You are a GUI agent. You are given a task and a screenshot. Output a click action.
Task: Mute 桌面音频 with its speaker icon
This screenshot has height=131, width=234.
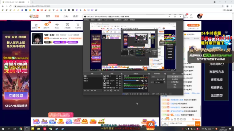coord(143,81)
